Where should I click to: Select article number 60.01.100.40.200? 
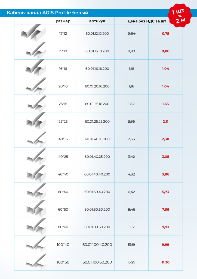pyautogui.click(x=97, y=245)
